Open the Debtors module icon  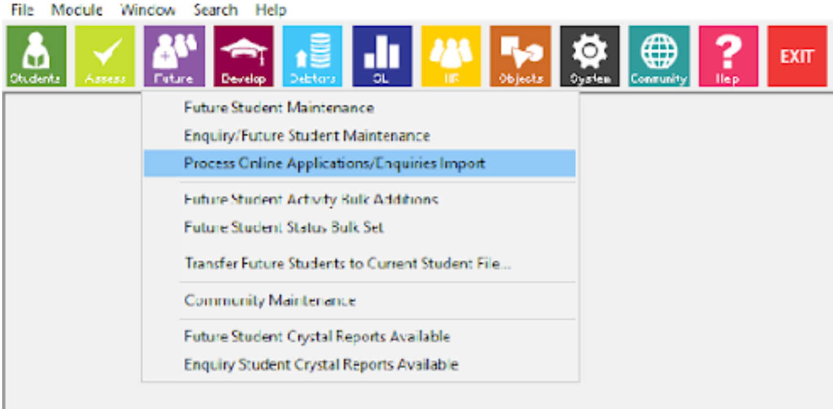[312, 55]
